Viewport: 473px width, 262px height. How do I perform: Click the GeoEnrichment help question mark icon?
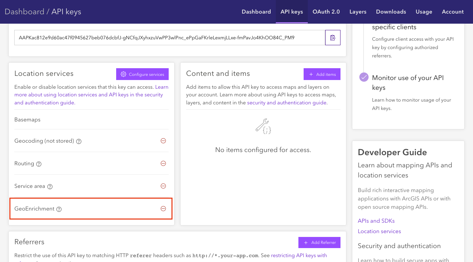click(59, 209)
